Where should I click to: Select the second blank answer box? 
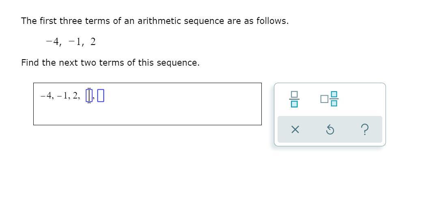101,96
